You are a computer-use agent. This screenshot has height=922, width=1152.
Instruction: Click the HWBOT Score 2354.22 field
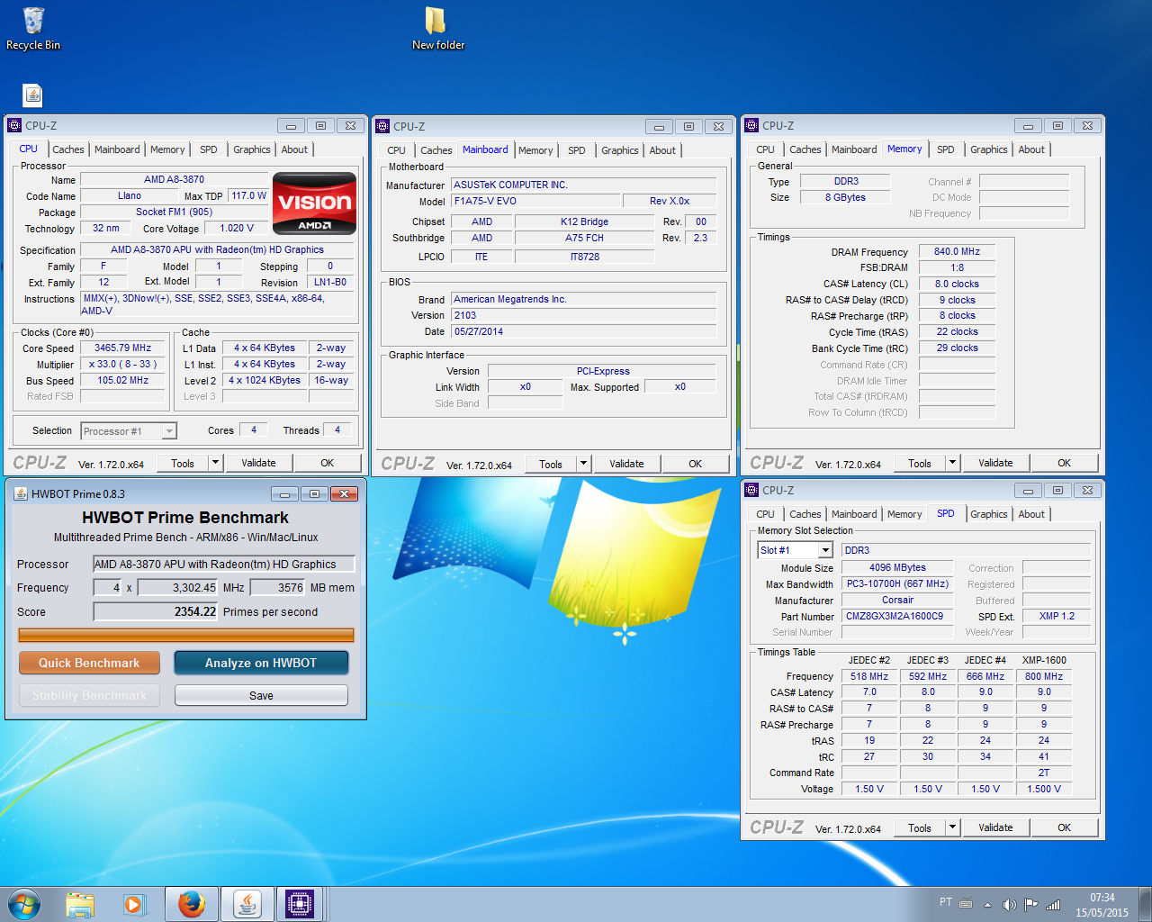156,611
